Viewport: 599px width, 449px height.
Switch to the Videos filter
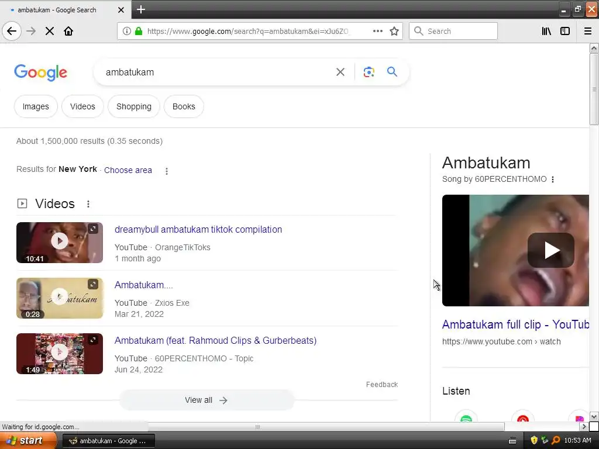click(x=82, y=106)
